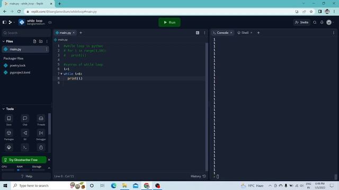Open the Shell tool icon in Tools
The image size is (339, 190).
pos(25,147)
